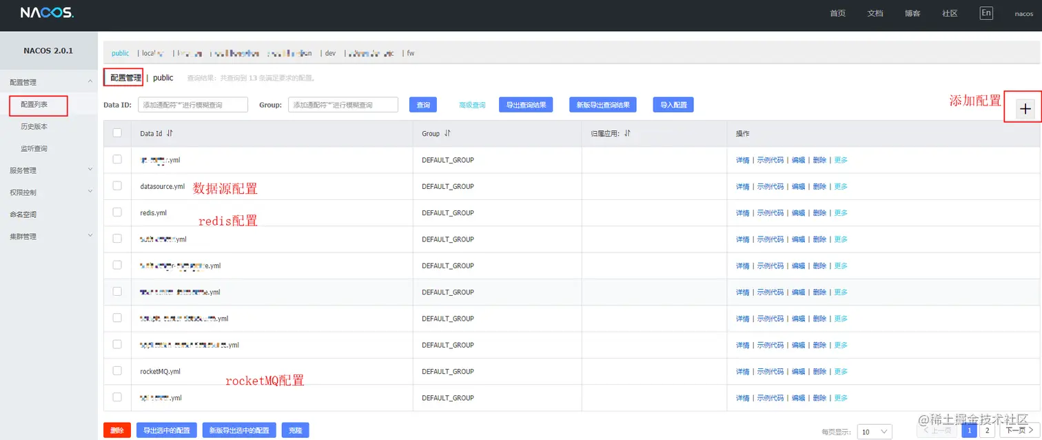Click 编辑 for rocketMQ.yml
The image size is (1042, 440).
[x=798, y=371]
